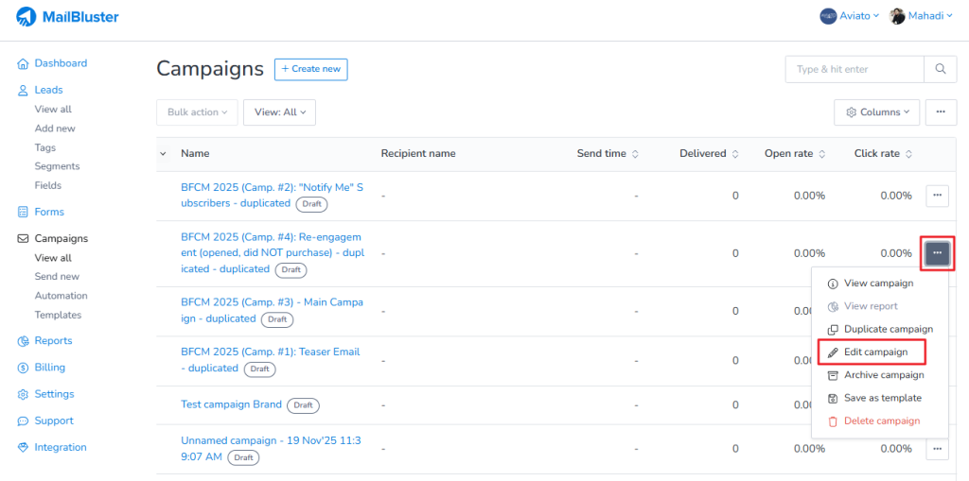Screen dimensions: 969x481
Task: Open Reports from the sidebar
Action: [52, 341]
